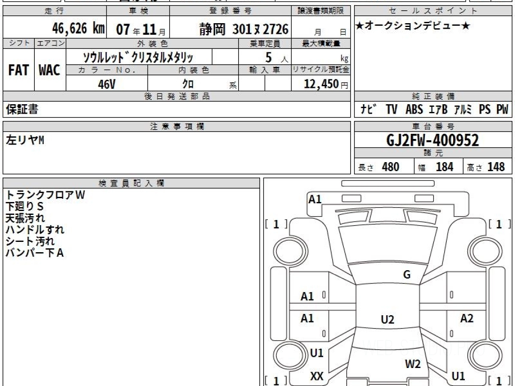Screen dimensions: 515x386
Task: Click the 後日発送部品 header
Action: click(x=177, y=96)
